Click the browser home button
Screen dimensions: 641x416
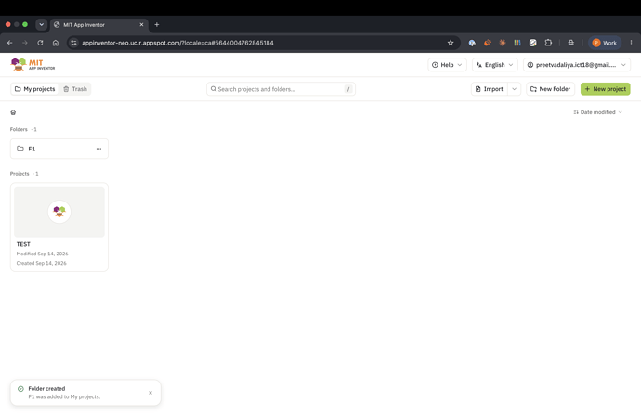(x=56, y=43)
